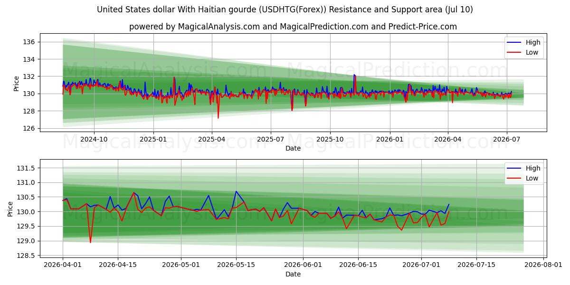Viewport: 570px width, 285px height.
Task: Click the 2026-07 tick label in the top chart
Action: click(507, 139)
